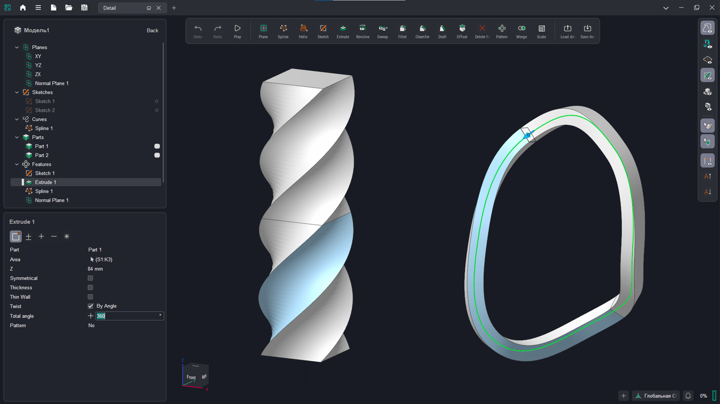Click the Back button in the model tree
720x404 pixels.
coord(152,30)
